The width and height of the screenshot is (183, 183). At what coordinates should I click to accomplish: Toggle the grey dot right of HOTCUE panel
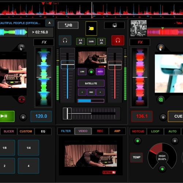click(175, 141)
